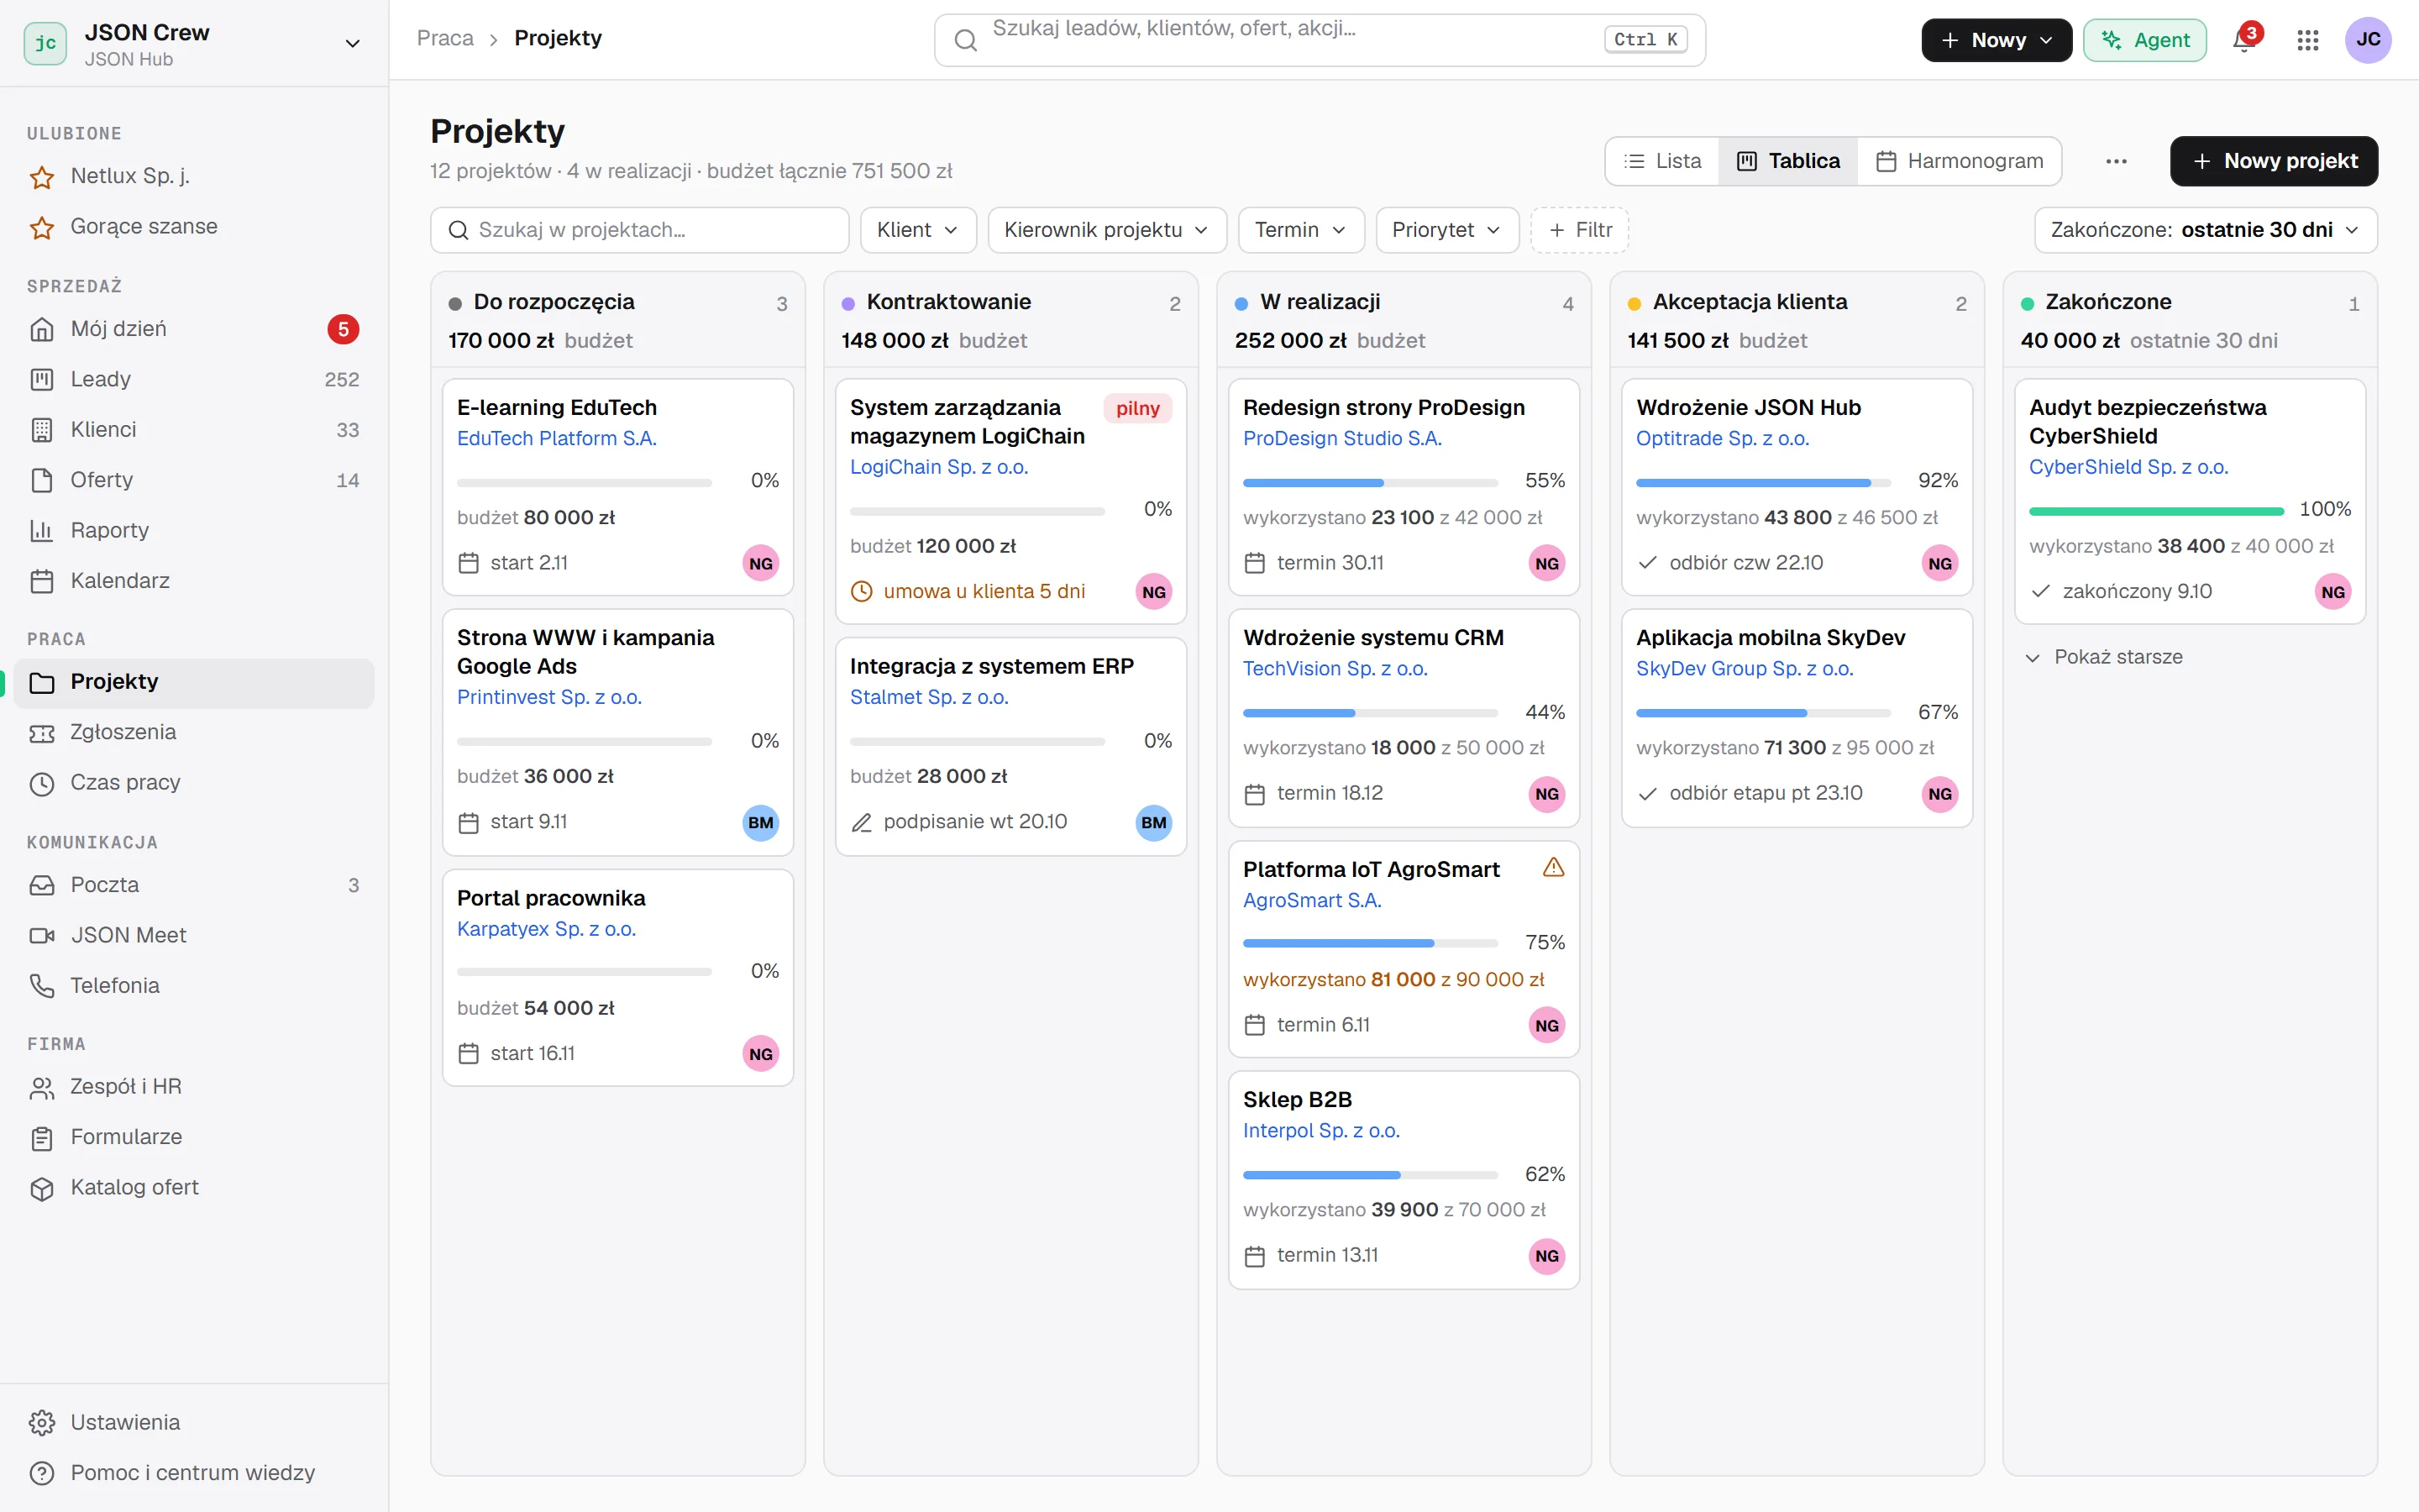
Task: Switch to the Harmonogram view
Action: (1960, 161)
